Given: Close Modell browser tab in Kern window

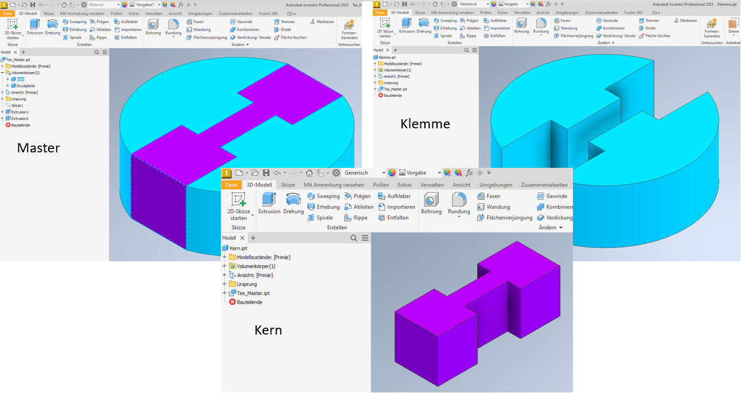Looking at the screenshot, I should [242, 238].
